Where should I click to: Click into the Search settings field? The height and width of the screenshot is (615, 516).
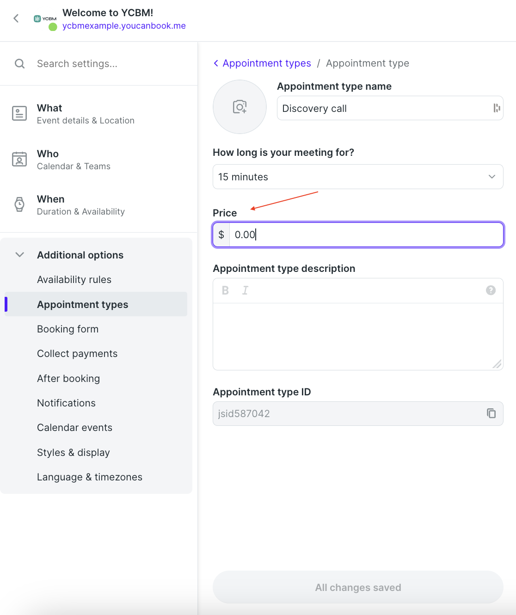pos(111,63)
